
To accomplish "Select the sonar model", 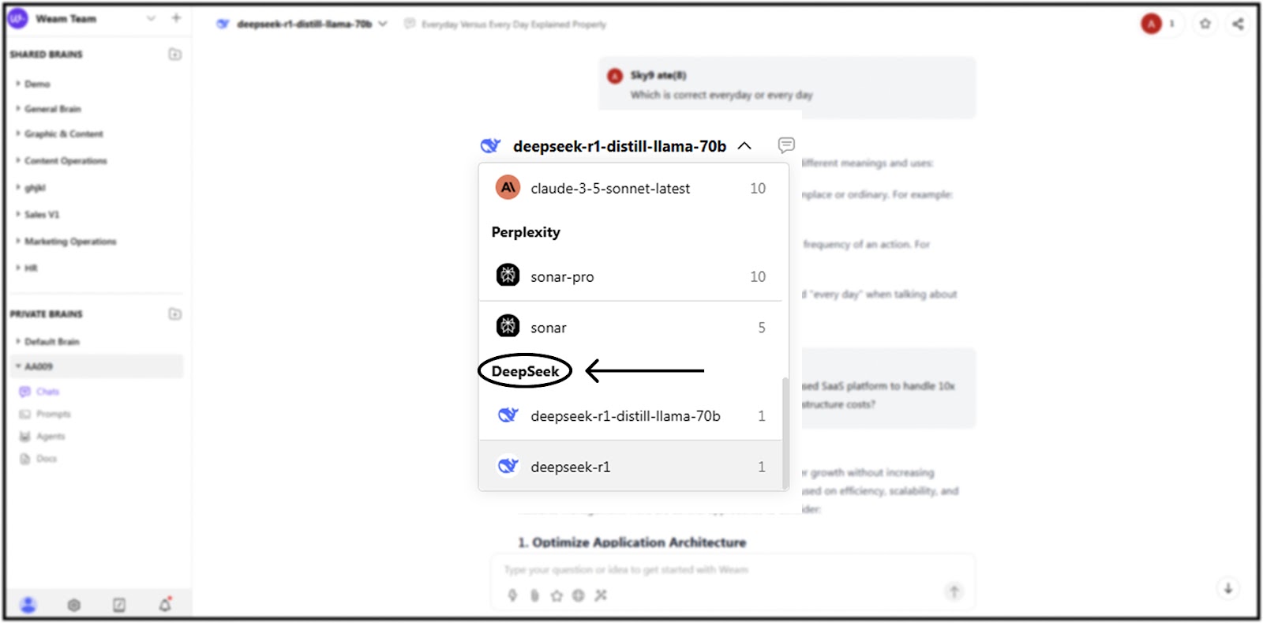I will pyautogui.click(x=631, y=327).
